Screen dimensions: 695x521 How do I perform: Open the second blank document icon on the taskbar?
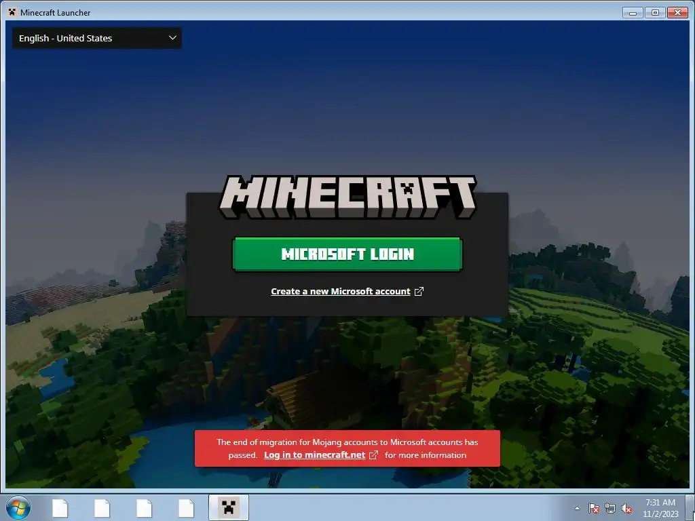tap(102, 508)
